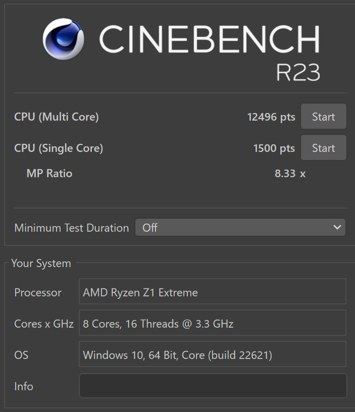Click the Cores x GHz field

(x=212, y=323)
